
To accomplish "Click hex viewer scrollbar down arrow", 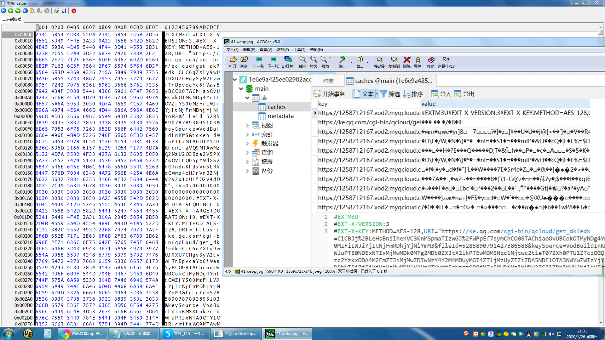I will click(601, 323).
